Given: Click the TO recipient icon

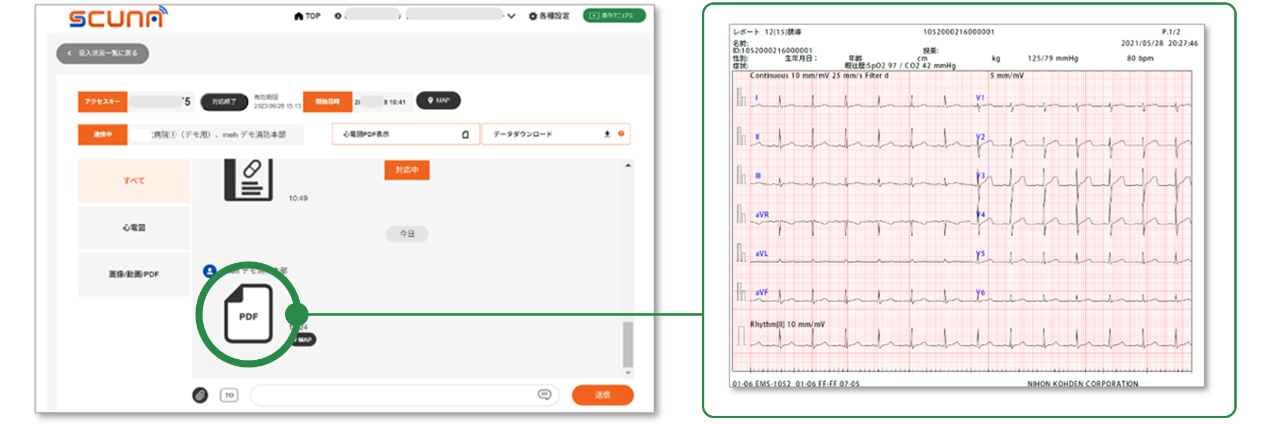Looking at the screenshot, I should [x=229, y=395].
